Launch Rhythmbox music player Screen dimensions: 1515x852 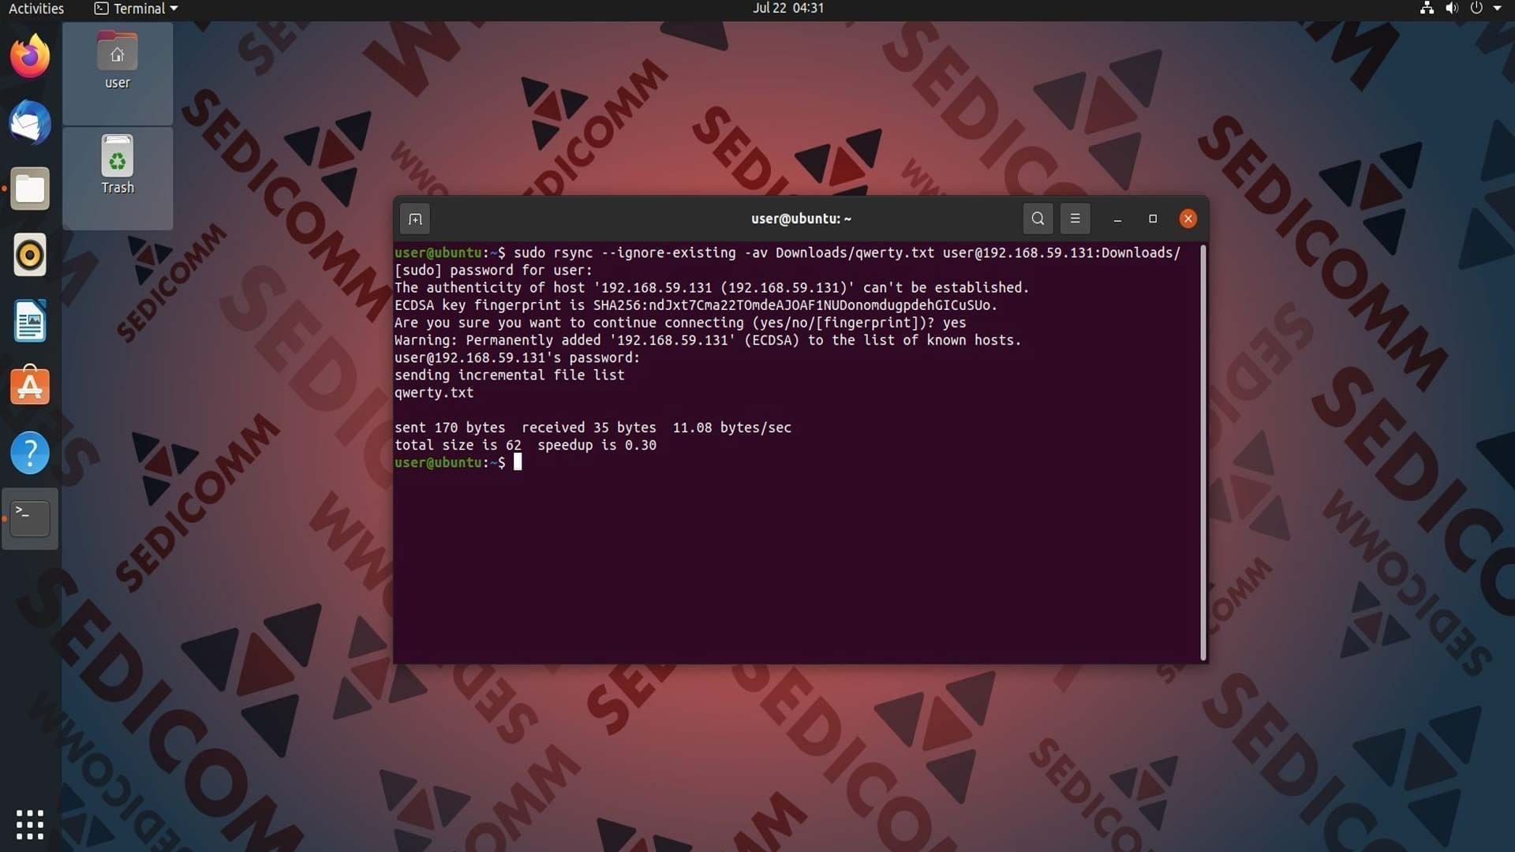click(x=30, y=255)
